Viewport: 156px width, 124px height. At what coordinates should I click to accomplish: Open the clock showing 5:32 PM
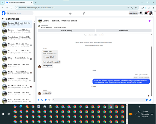145,112
